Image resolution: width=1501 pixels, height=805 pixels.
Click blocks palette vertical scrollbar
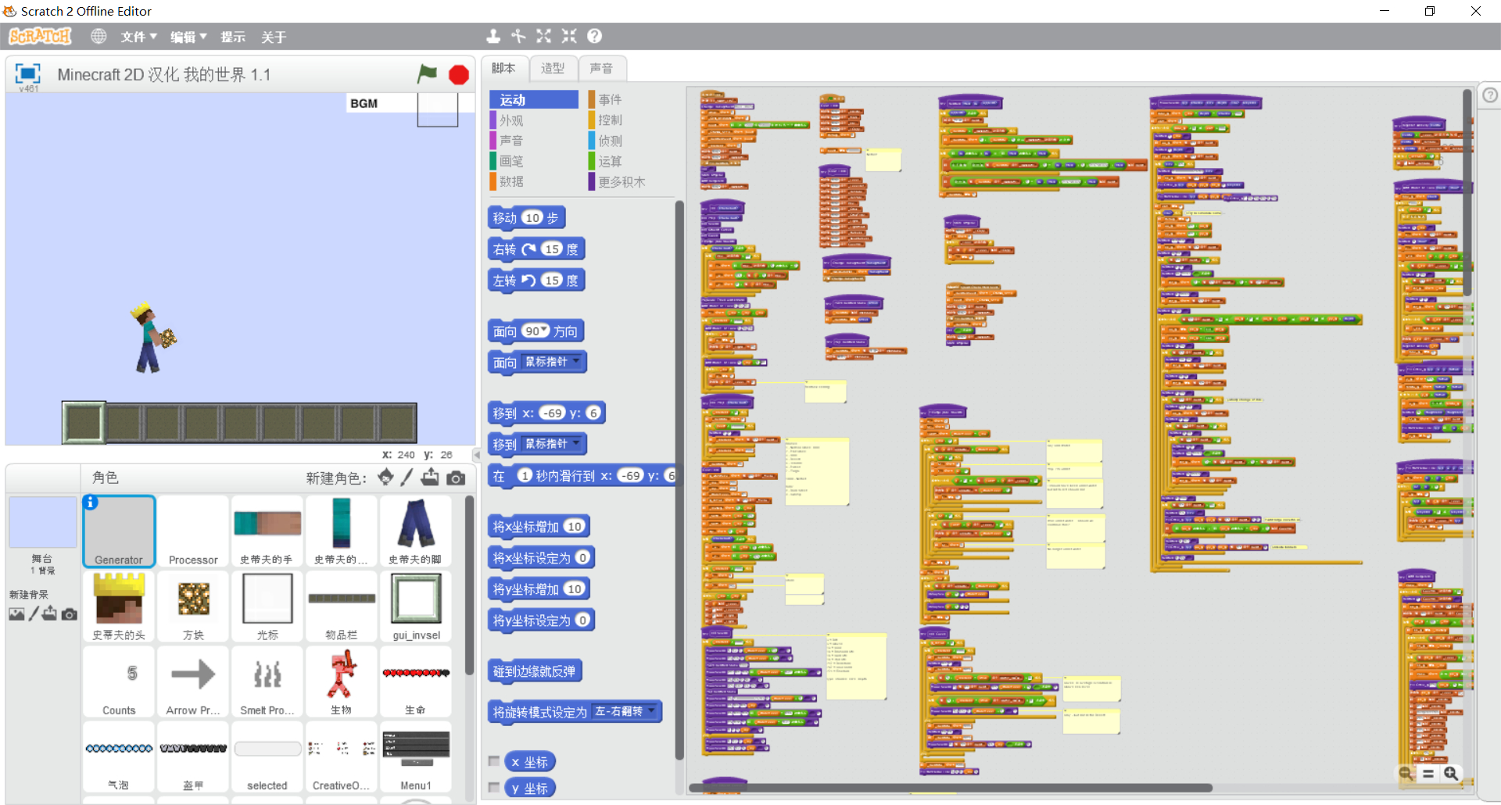tap(679, 480)
